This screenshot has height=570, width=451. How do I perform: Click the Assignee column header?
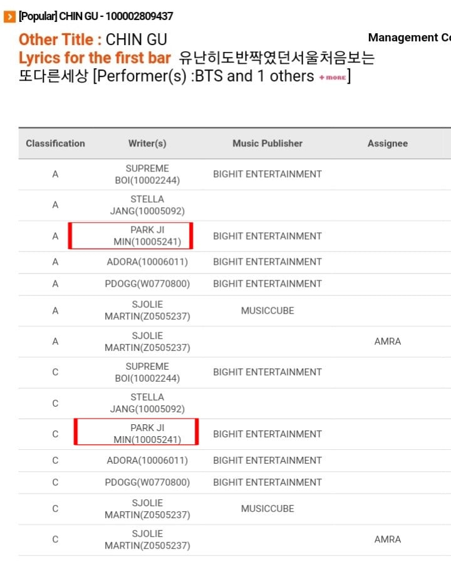(x=388, y=143)
